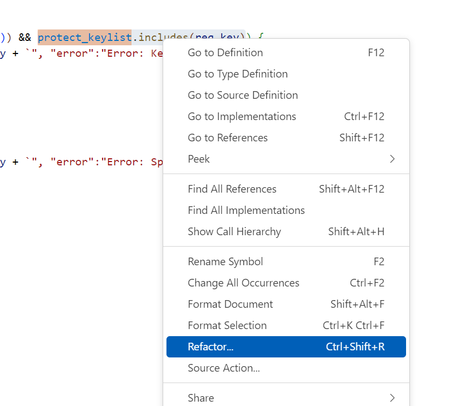Click Go to Source Definition

click(243, 95)
